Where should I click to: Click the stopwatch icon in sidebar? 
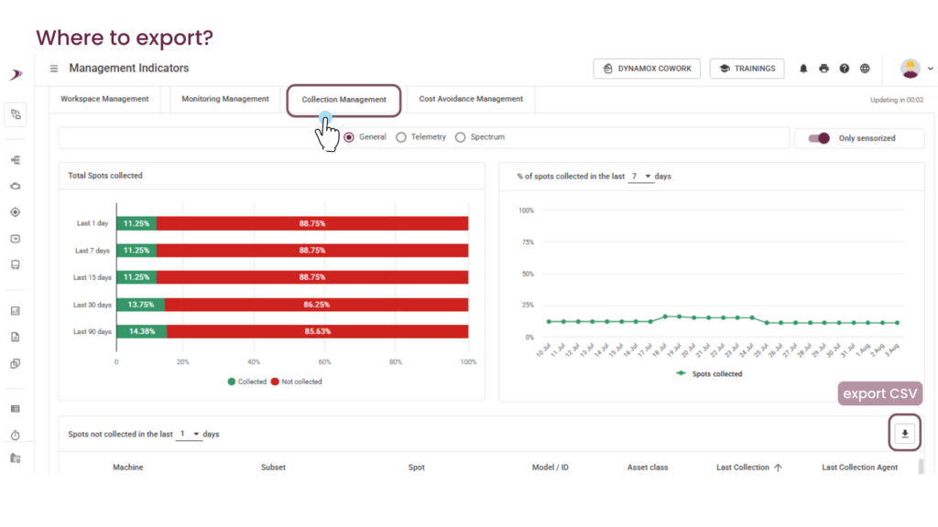coord(16,435)
